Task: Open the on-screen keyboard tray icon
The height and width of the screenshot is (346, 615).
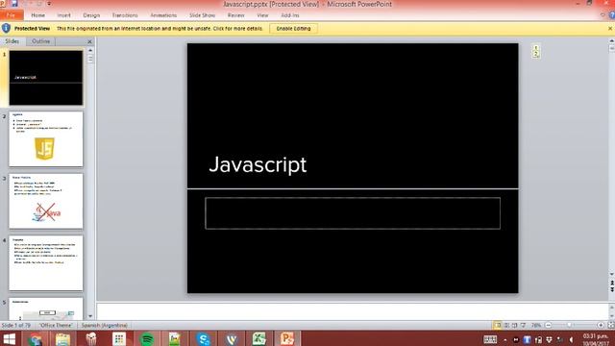Action: pyautogui.click(x=490, y=339)
